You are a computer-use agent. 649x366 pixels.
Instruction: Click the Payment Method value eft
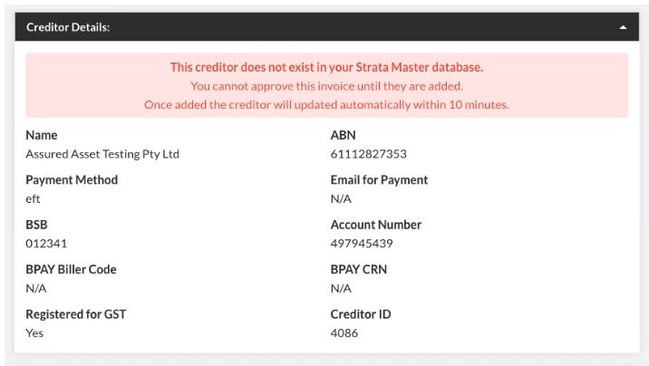[x=33, y=198]
